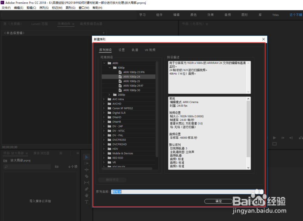303x221 pixels.
Task: Click scroll-up arrow of settings summary box
Action: [x=248, y=99]
